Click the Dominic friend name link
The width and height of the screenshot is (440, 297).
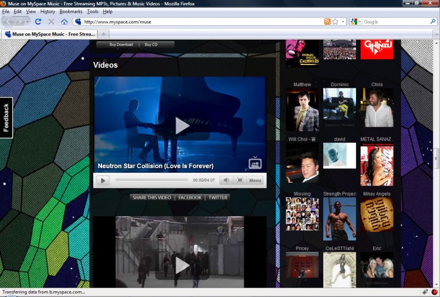tap(340, 84)
